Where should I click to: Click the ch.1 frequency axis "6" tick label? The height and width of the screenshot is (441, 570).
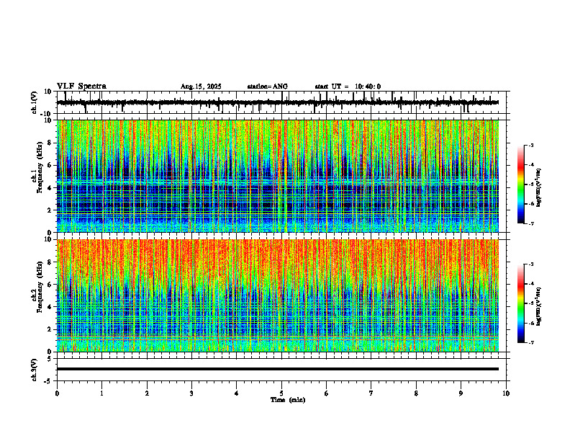tap(50, 165)
